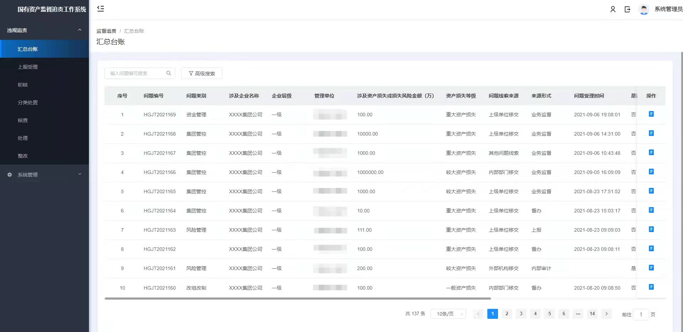Click 资金管理 cell
This screenshot has height=332, width=683.
[x=196, y=115]
